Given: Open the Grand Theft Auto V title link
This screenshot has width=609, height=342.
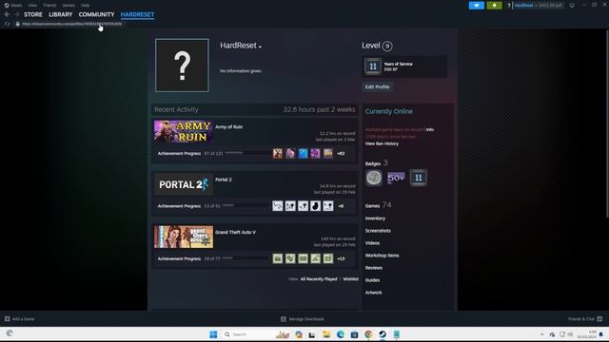Looking at the screenshot, I should (235, 232).
